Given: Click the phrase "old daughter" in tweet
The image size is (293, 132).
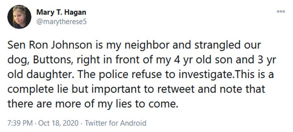Looking at the screenshot, I should click(41, 75).
